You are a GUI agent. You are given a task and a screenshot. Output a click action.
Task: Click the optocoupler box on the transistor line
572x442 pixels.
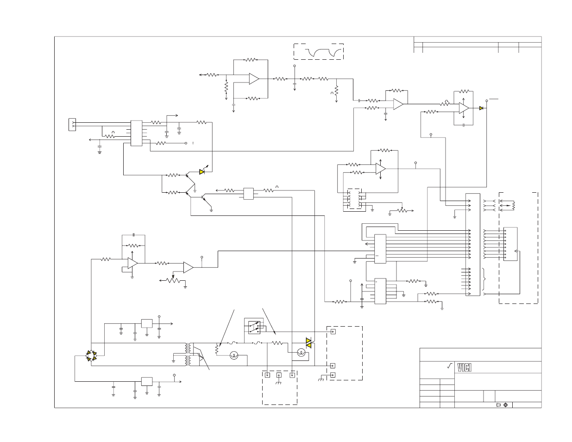pos(249,193)
